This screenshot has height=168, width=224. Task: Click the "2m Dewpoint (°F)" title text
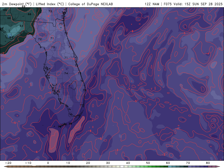[17, 4]
